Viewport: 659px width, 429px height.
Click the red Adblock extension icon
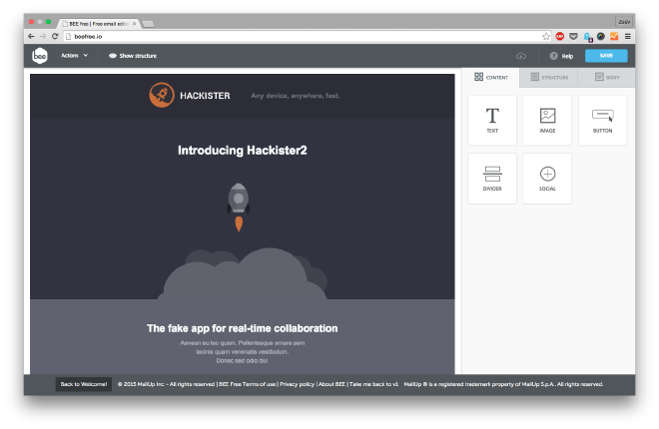point(559,37)
